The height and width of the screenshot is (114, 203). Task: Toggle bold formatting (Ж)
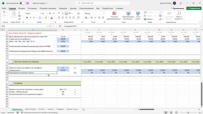coord(27,18)
